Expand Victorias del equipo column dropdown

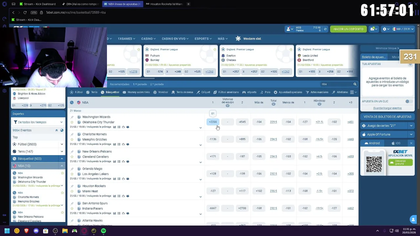pos(227,106)
